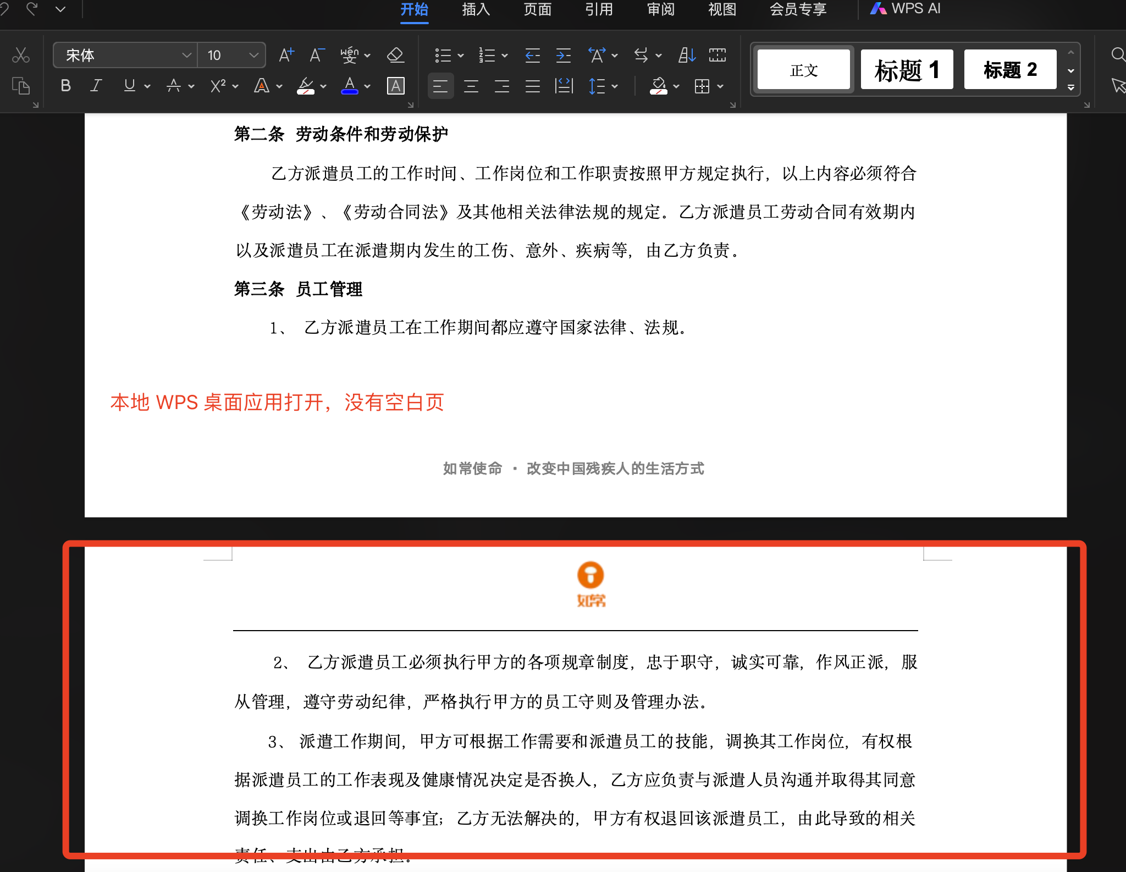This screenshot has width=1126, height=872.
Task: Expand numbering style dropdown arrow
Action: (x=505, y=56)
